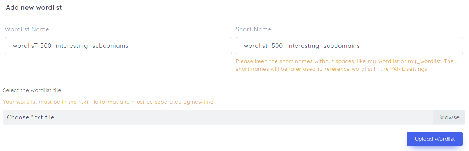Click the 'Add new wordlist' heading

click(x=34, y=7)
